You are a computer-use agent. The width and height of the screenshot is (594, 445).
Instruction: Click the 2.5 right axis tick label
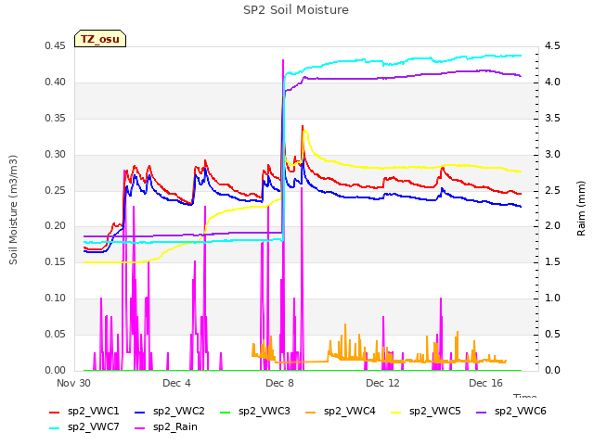pos(552,190)
